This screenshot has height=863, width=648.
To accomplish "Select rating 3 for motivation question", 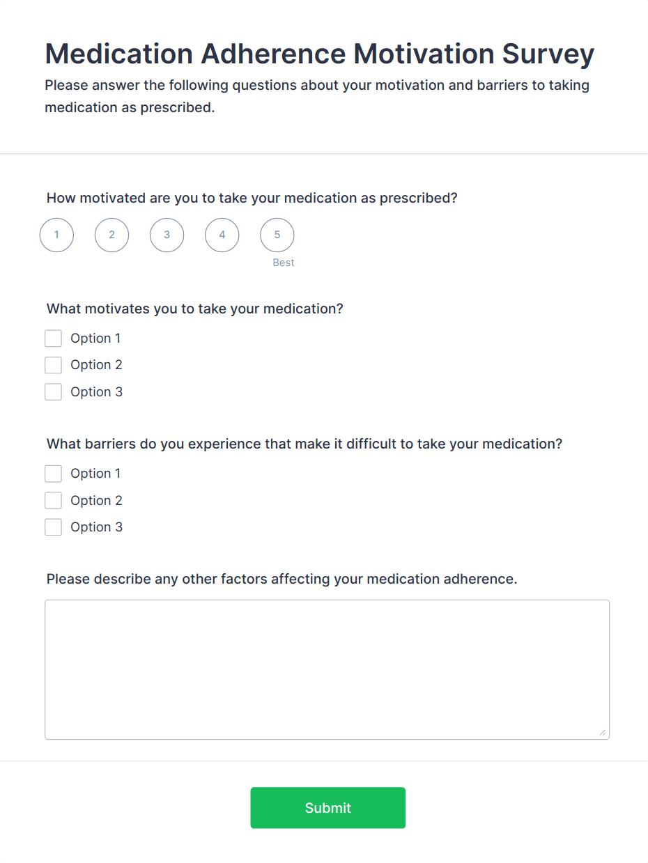I will coord(167,235).
